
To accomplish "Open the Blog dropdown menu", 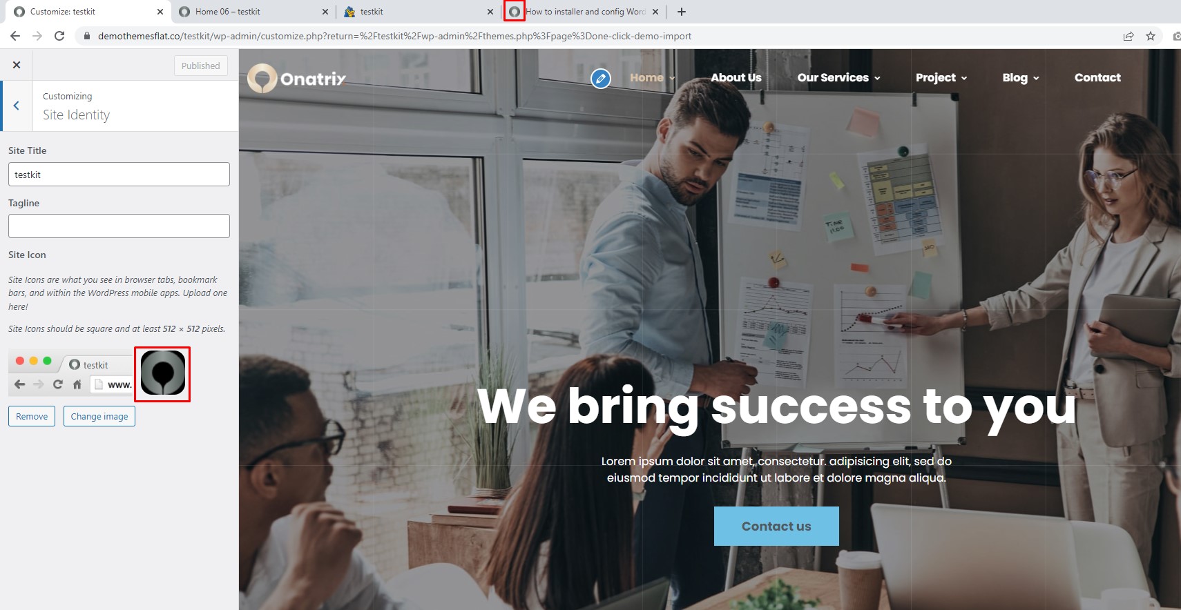I will pos(1021,78).
